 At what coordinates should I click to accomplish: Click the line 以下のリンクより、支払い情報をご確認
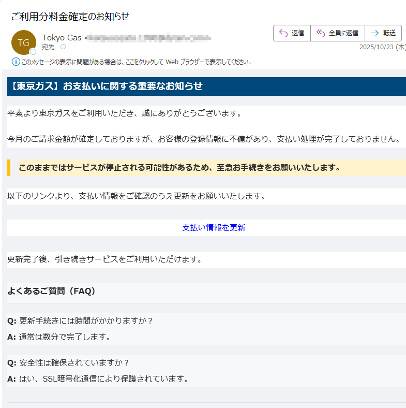(137, 196)
